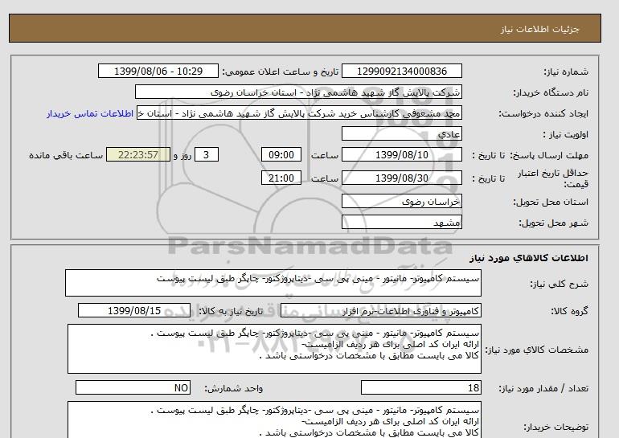Click the required goods specifications text area
This screenshot has height=438, width=619.
pyautogui.click(x=273, y=349)
